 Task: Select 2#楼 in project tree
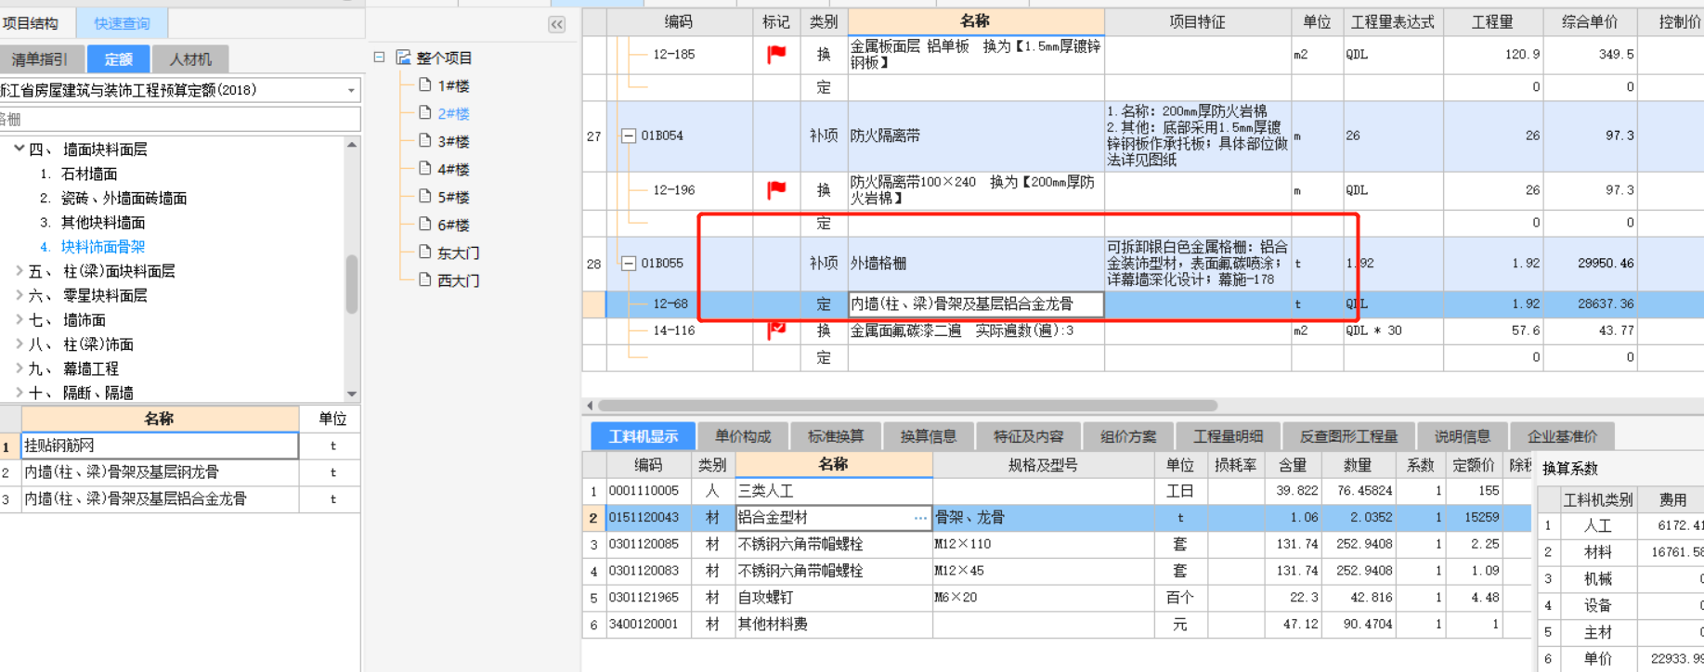point(453,113)
